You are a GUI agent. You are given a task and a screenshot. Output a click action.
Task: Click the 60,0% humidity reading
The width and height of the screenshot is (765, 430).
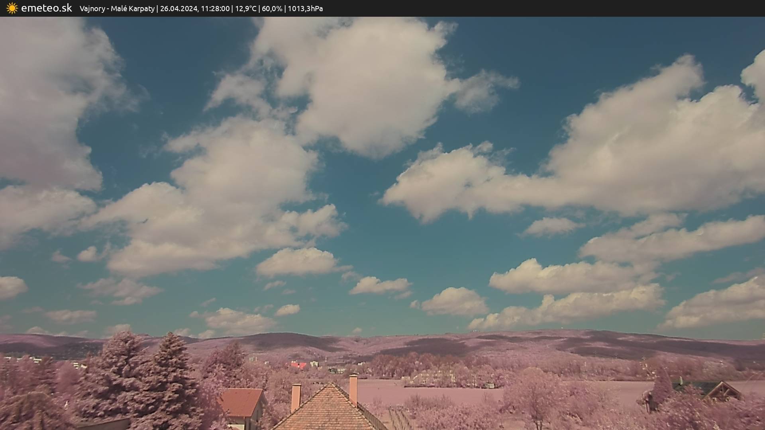click(272, 9)
